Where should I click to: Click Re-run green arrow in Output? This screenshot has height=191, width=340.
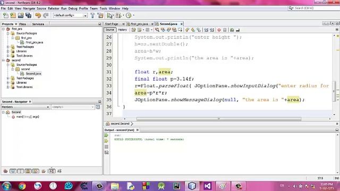(106, 135)
